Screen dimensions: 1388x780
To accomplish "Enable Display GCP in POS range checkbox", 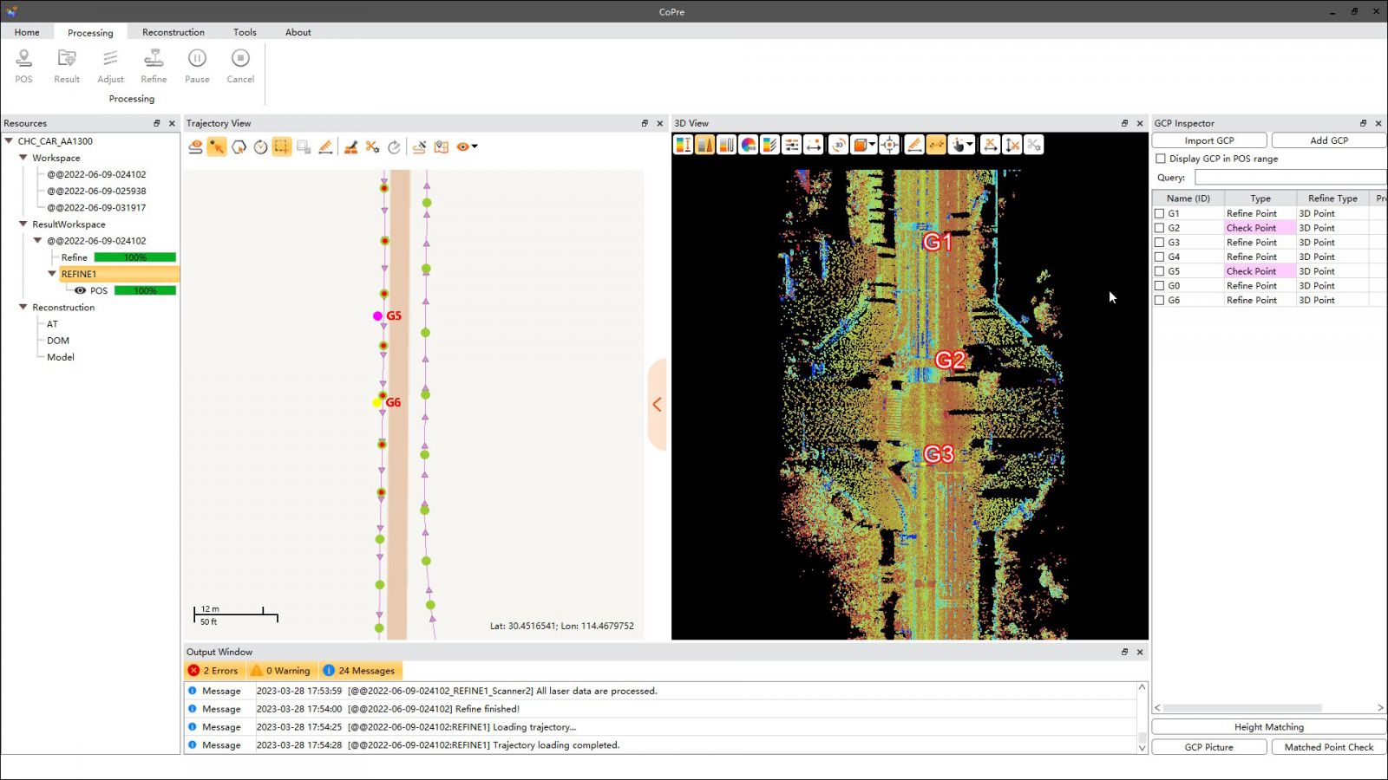I will (x=1161, y=159).
